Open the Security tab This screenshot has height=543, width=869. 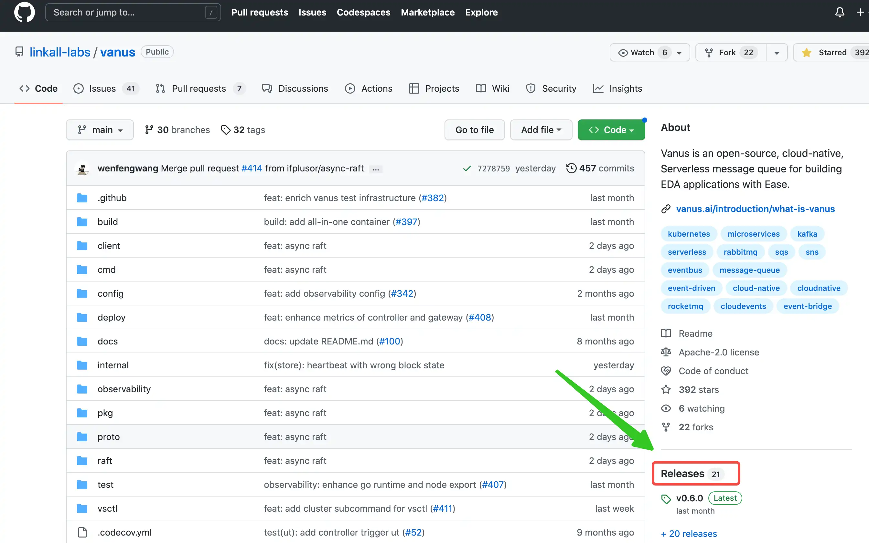(551, 88)
